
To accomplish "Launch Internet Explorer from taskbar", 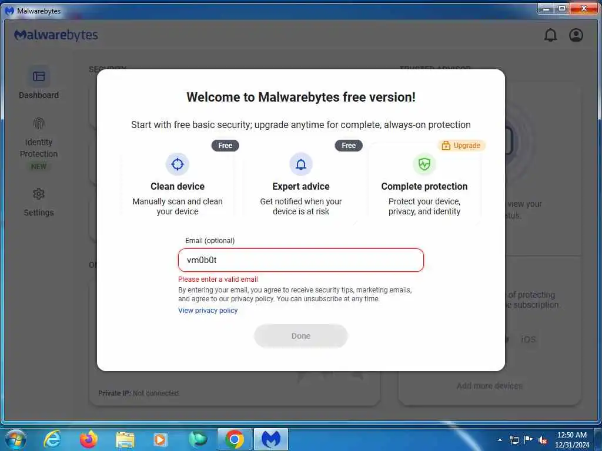I will coord(52,439).
